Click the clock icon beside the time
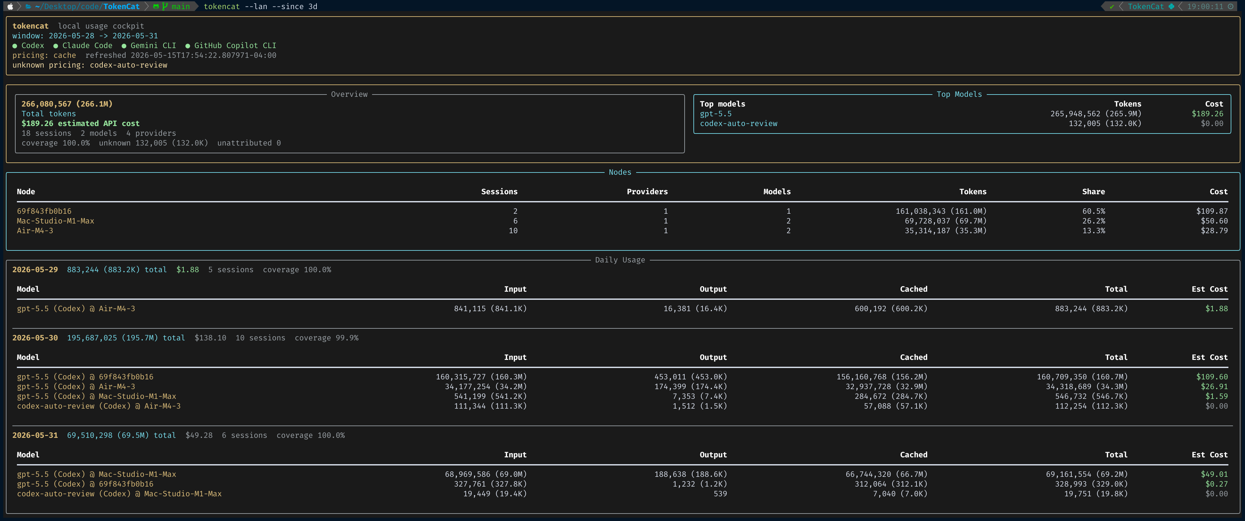The image size is (1245, 521). (1230, 6)
